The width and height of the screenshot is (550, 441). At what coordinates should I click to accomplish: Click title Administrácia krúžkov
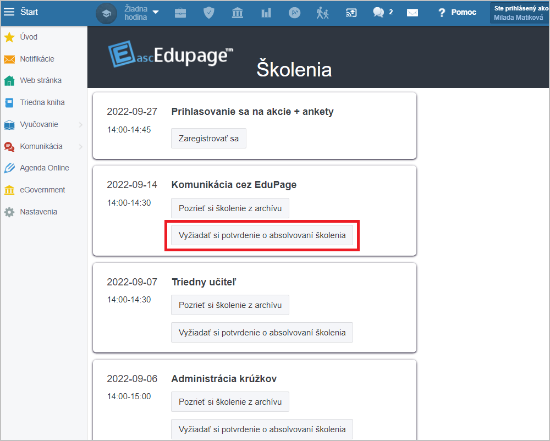224,379
